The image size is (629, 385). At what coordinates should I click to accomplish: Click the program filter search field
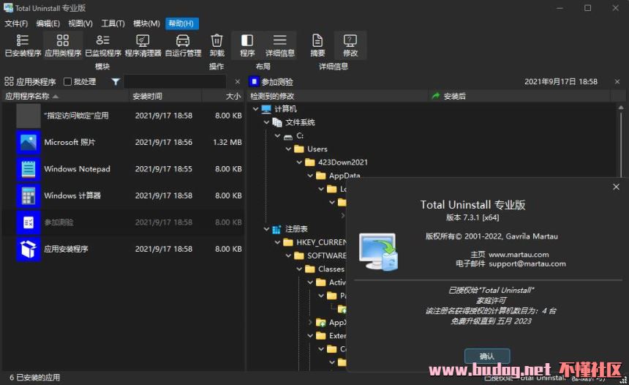(175, 82)
